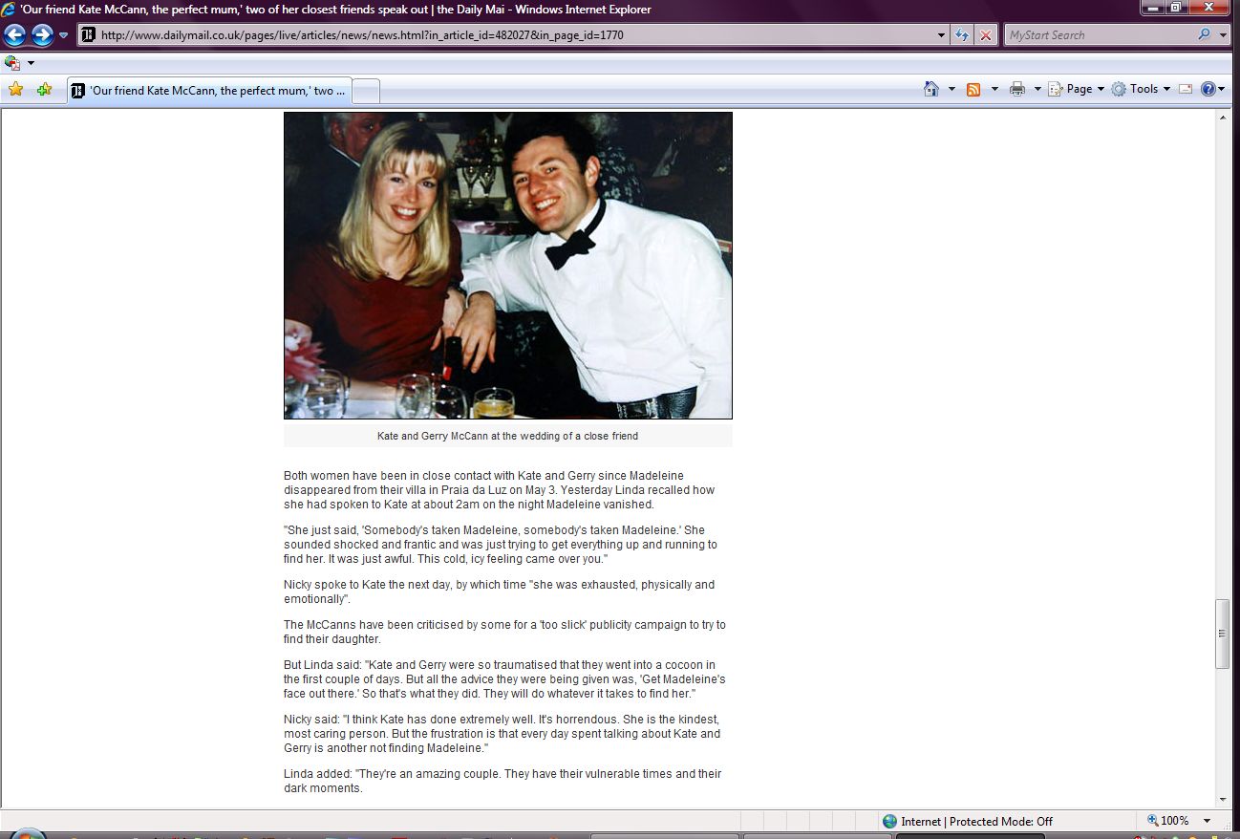Click the browser Forward arrow button
The image size is (1240, 839).
click(x=41, y=35)
